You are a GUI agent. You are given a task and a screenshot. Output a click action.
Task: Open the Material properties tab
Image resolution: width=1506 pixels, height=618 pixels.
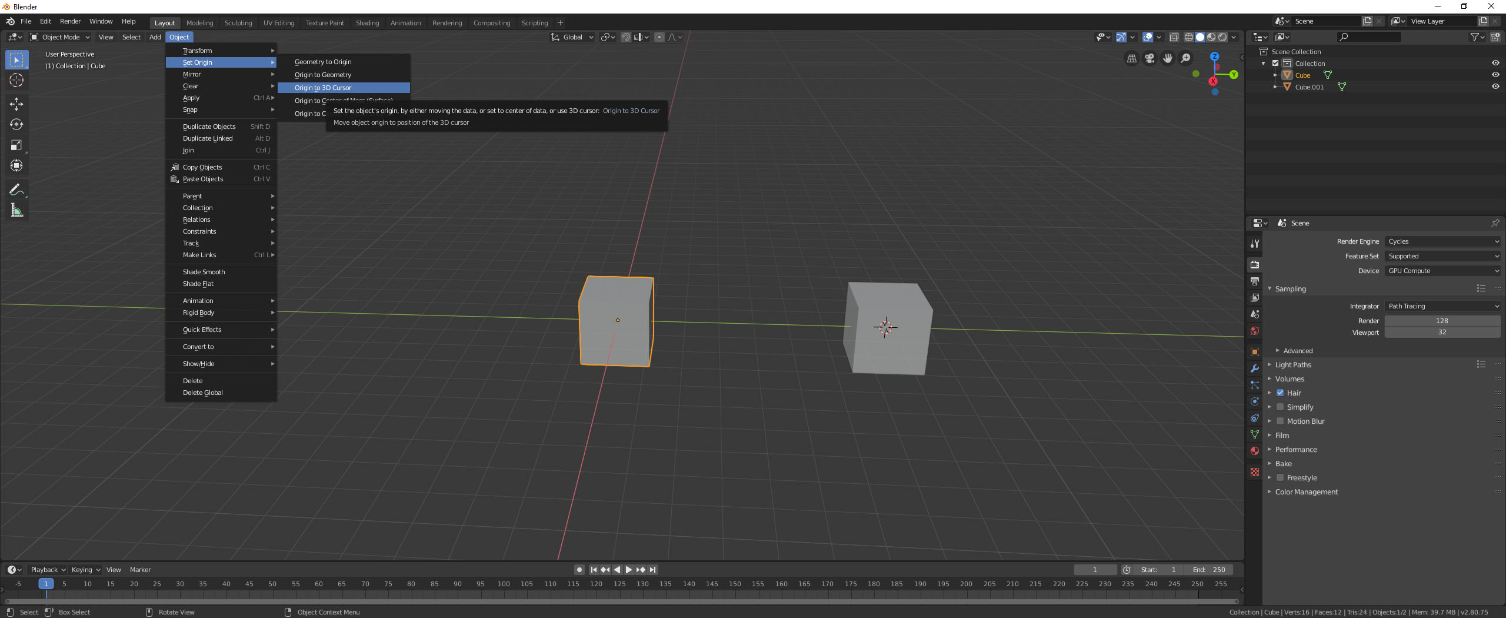pos(1255,451)
